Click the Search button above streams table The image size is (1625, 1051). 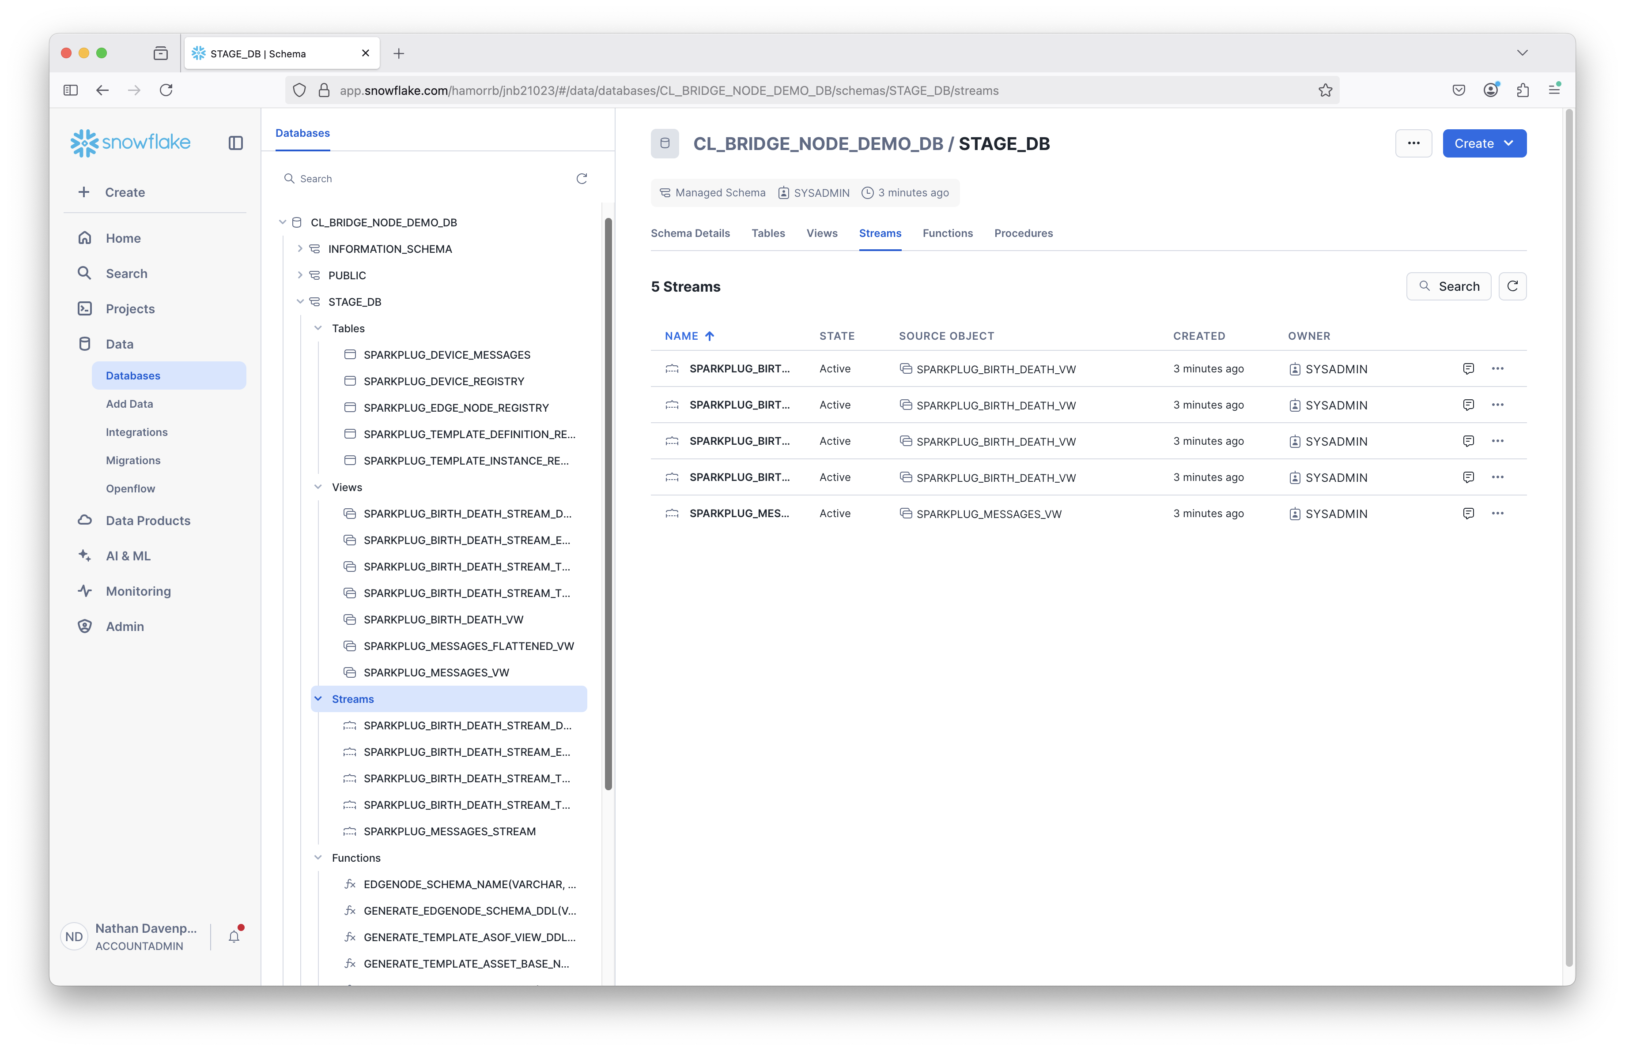click(1448, 286)
